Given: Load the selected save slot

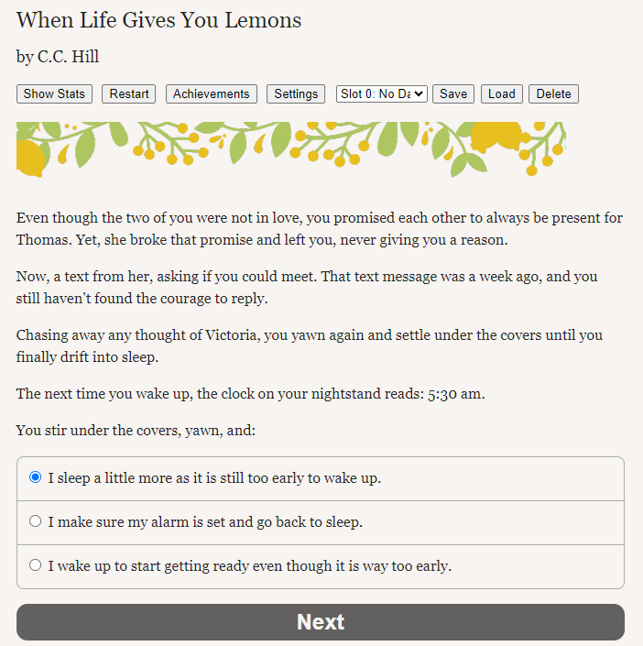Looking at the screenshot, I should click(x=502, y=94).
